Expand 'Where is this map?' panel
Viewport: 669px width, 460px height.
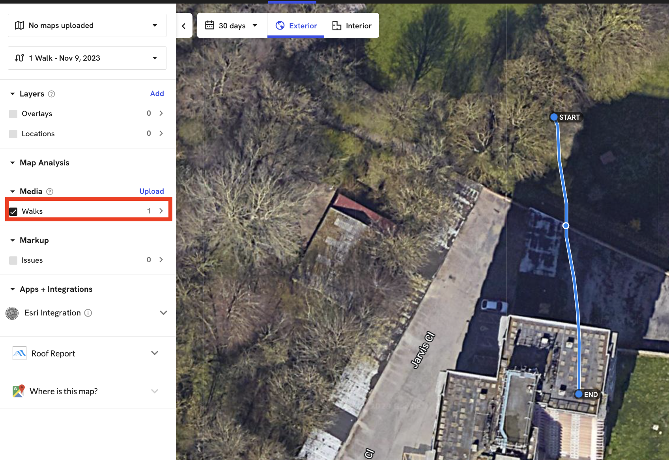155,391
